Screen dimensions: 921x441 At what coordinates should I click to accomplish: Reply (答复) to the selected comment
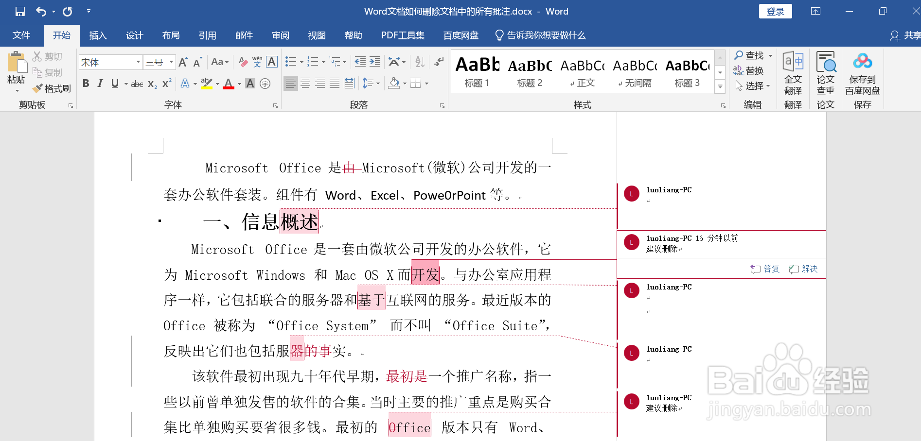point(765,269)
